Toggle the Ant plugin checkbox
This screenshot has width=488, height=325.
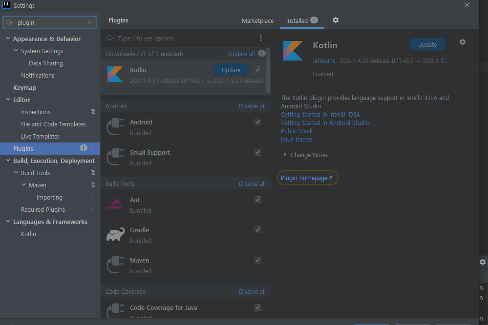[258, 200]
